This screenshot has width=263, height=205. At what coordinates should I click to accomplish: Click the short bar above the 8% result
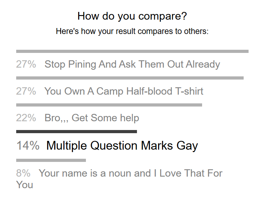51,160
